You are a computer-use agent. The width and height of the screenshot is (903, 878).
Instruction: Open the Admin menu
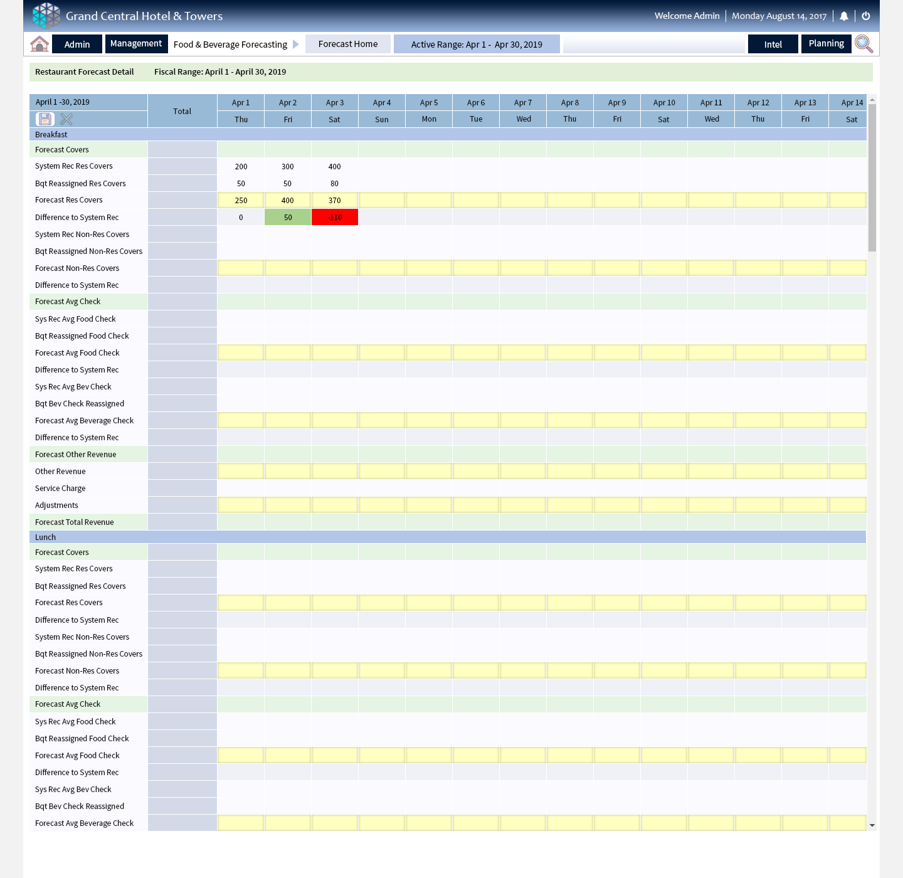77,45
